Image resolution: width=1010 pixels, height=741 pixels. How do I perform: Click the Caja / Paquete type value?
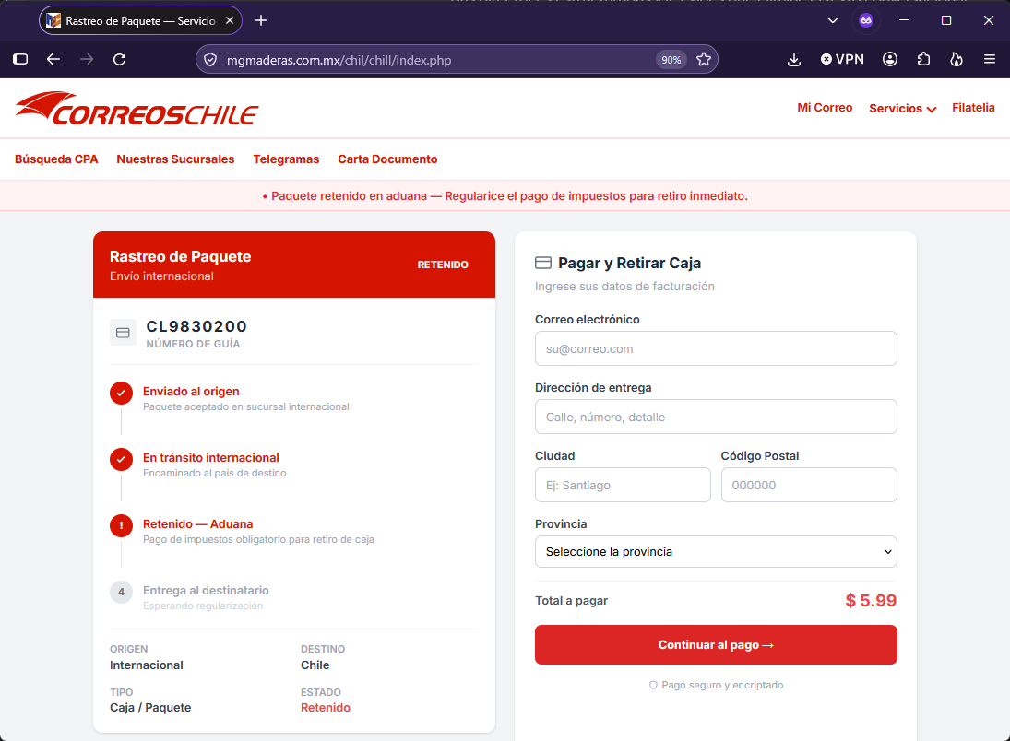pos(150,708)
